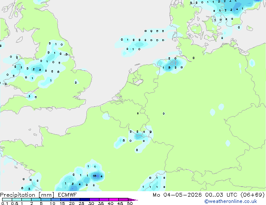
Task: Select the 1–2 mm legend color swatch
Action: 26,200
